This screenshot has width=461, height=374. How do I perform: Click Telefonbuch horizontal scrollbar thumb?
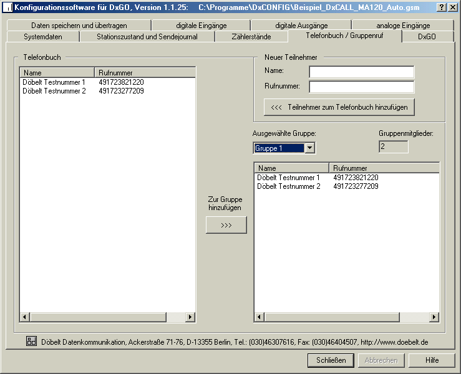coord(98,317)
